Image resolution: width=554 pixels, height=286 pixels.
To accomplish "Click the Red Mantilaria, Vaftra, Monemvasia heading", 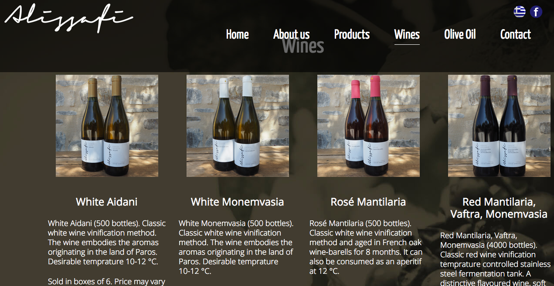I will (x=499, y=208).
